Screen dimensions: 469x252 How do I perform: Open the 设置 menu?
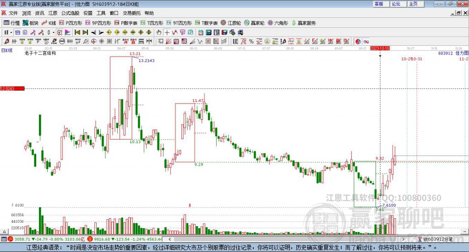click(88, 13)
